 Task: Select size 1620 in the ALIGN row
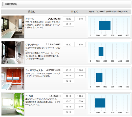pyautogui.click(x=68, y=19)
